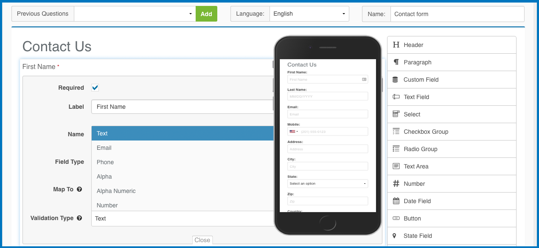Add a Text Area element from palette
539x248 pixels.
452,166
